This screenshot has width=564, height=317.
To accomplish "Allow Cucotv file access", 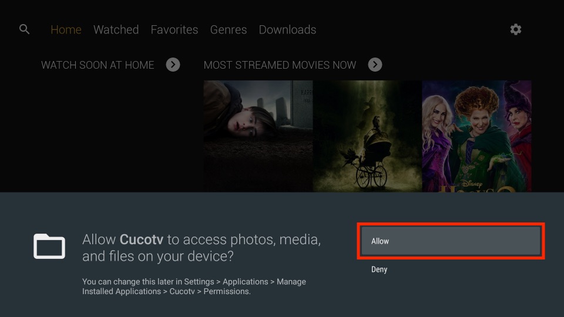I will [x=451, y=241].
